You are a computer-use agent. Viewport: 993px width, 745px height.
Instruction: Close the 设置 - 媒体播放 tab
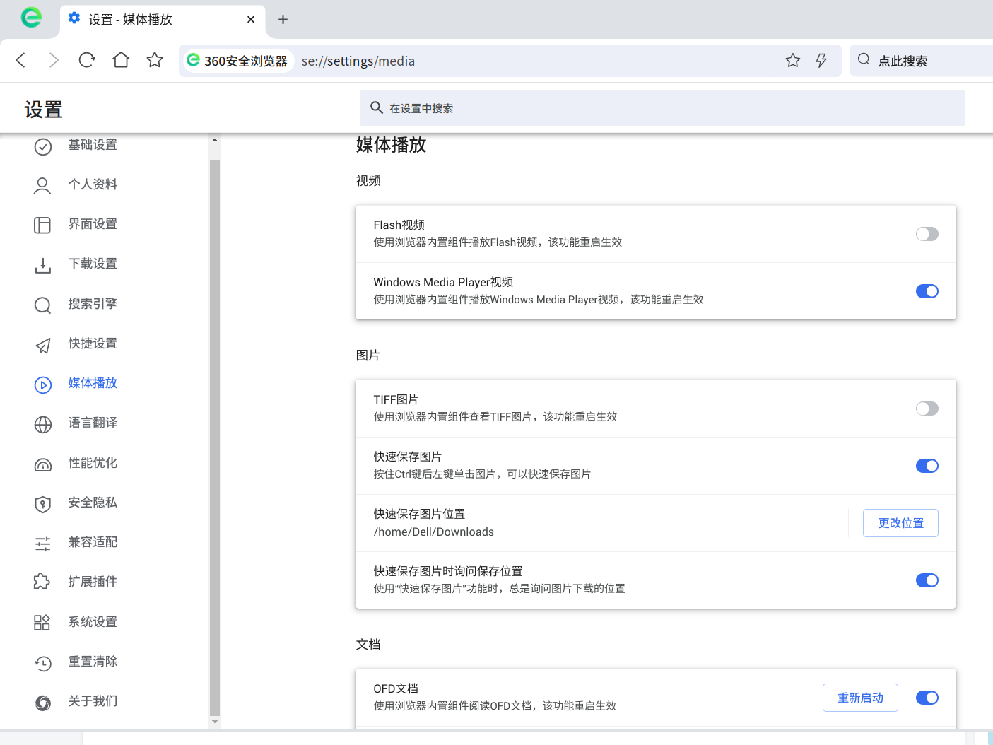(x=251, y=20)
